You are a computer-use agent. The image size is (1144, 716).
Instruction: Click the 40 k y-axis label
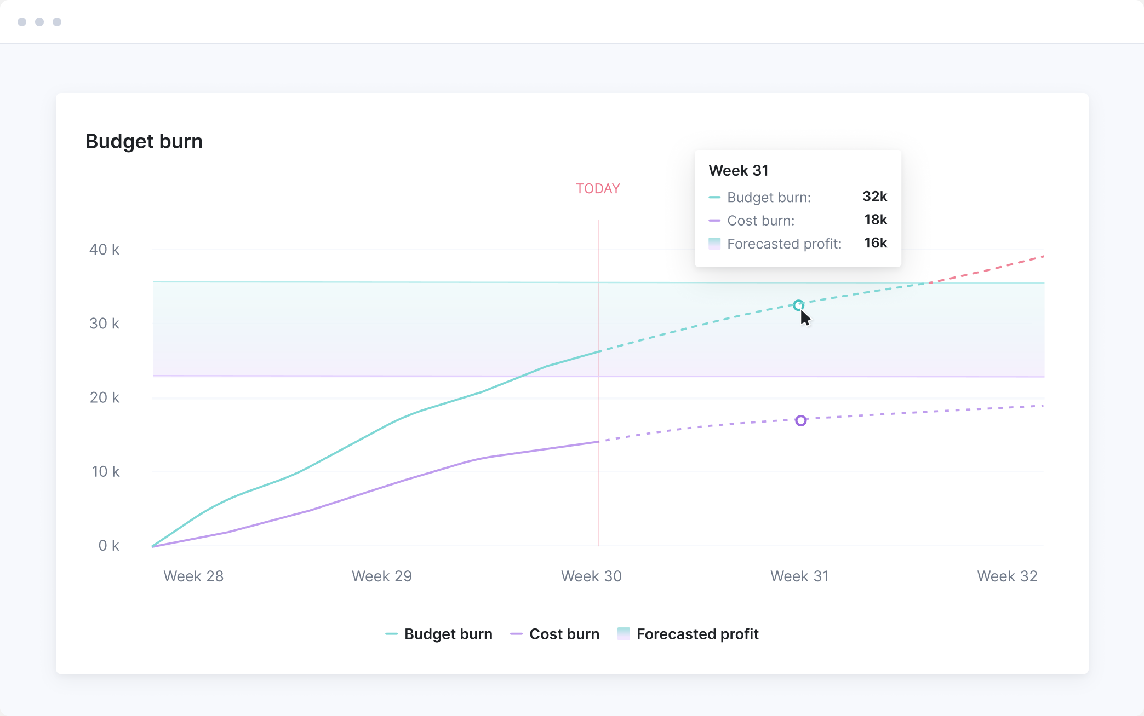coord(104,250)
